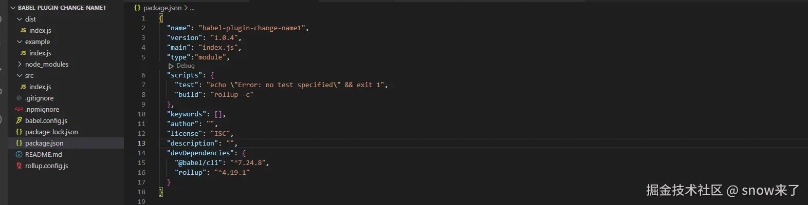
Task: Click the JS icon of src index.js
Action: point(23,87)
